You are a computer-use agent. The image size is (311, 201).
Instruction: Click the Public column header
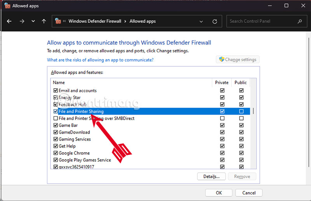click(x=241, y=82)
